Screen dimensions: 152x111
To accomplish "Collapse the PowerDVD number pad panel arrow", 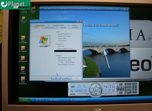I will (x=117, y=89).
